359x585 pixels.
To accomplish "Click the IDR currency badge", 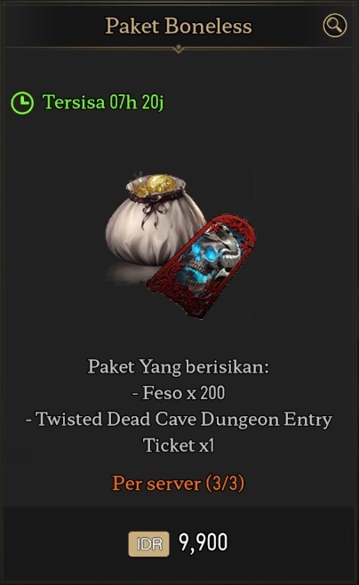I will tap(148, 543).
